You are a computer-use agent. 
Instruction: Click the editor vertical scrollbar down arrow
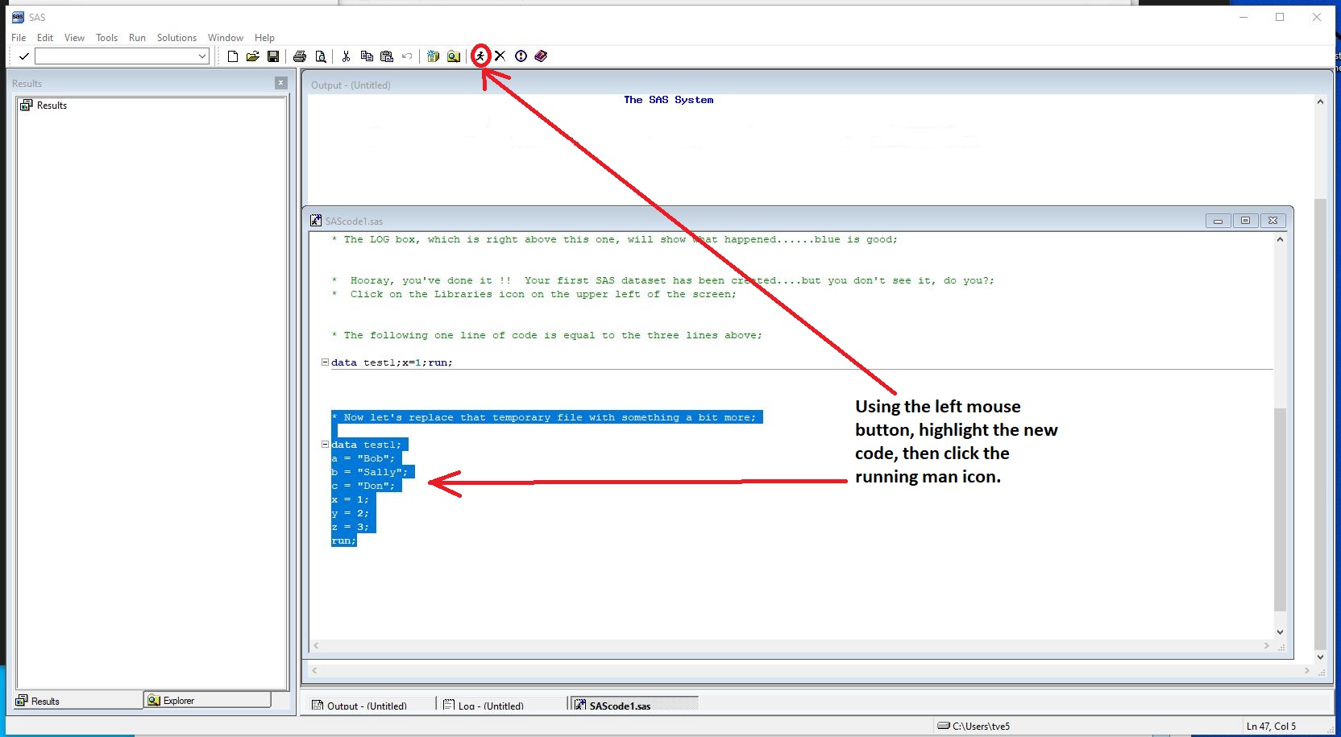click(1280, 633)
